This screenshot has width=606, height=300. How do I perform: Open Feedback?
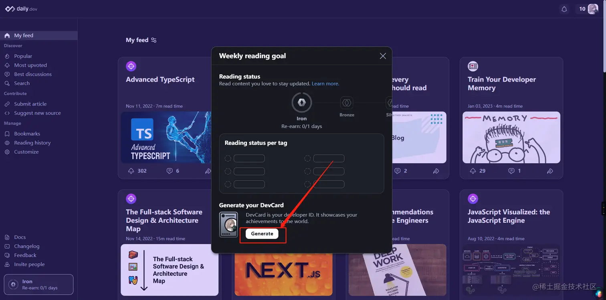[25, 255]
